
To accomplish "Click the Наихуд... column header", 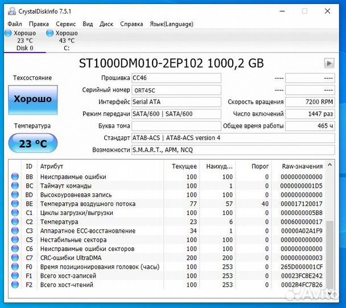I will 219,167.
